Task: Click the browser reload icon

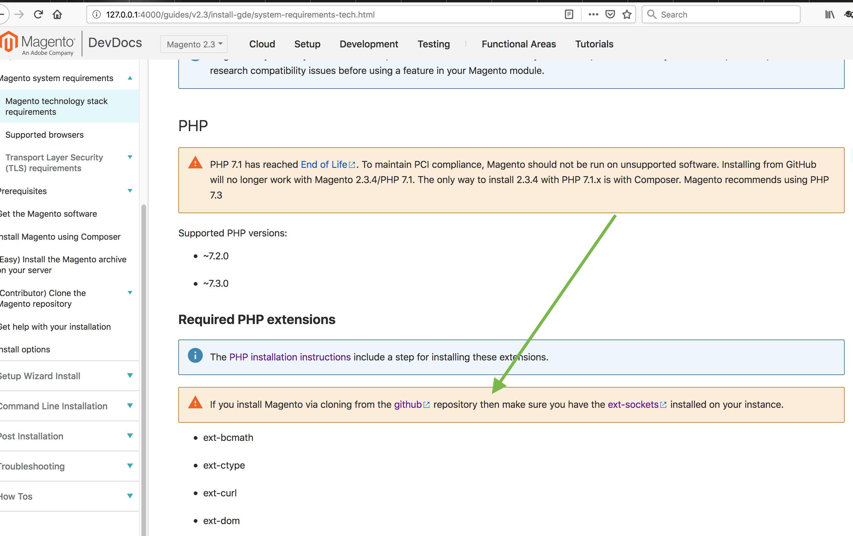Action: 38,15
